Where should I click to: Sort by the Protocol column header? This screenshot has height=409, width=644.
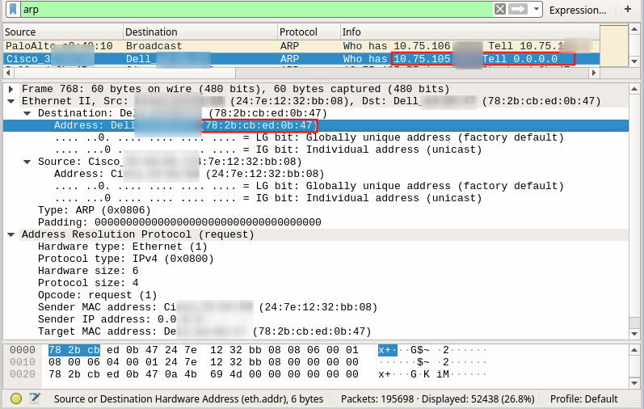[x=309, y=32]
